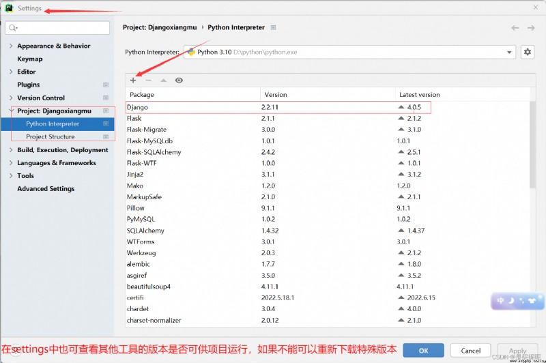Screen dimensions: 546x363
Task: Click the OK button
Action: point(423,351)
